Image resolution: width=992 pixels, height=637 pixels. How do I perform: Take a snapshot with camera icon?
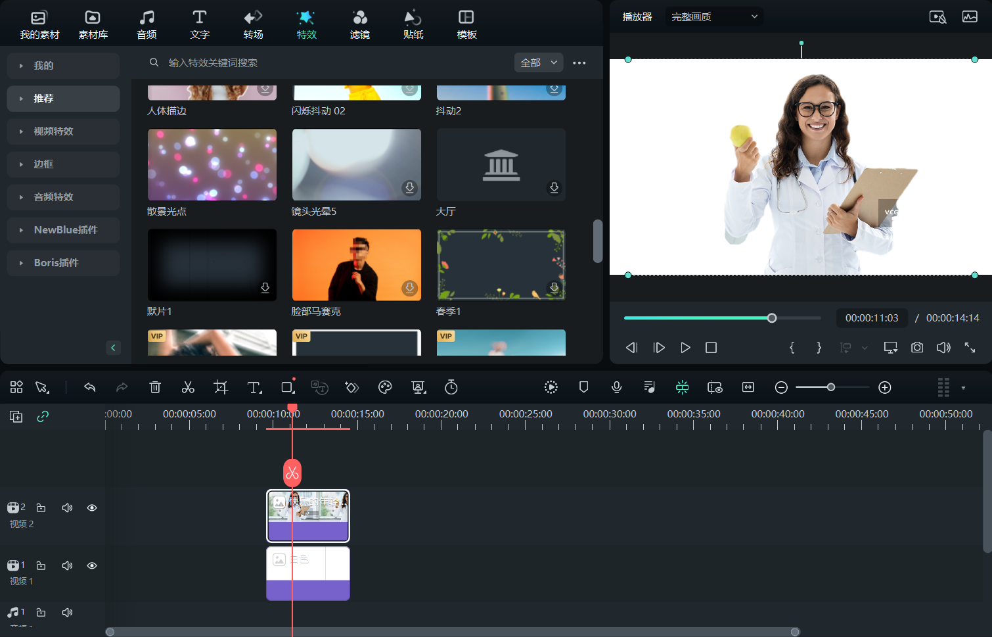pyautogui.click(x=917, y=348)
